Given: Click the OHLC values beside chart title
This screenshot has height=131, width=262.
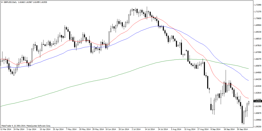Looking at the screenshot, I should (33, 2).
